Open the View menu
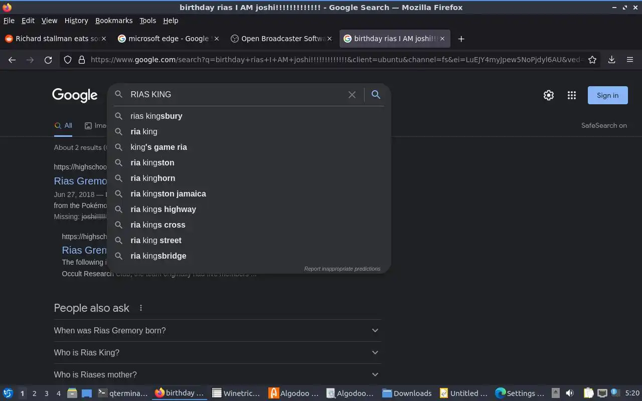This screenshot has height=401, width=642. pyautogui.click(x=49, y=21)
